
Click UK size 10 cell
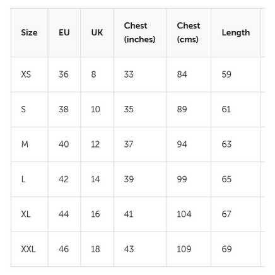click(x=95, y=109)
